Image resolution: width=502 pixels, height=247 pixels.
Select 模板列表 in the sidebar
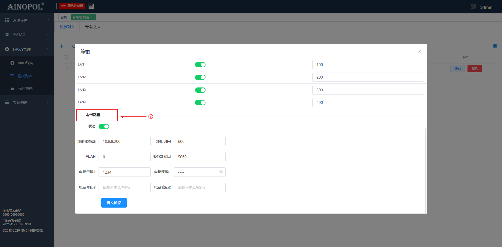click(25, 76)
